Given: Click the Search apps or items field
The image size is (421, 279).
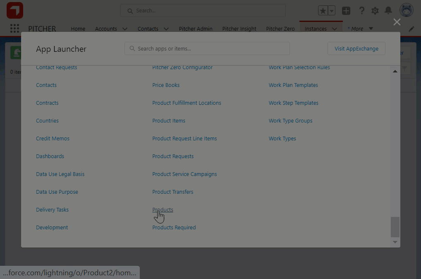Looking at the screenshot, I should point(207,48).
